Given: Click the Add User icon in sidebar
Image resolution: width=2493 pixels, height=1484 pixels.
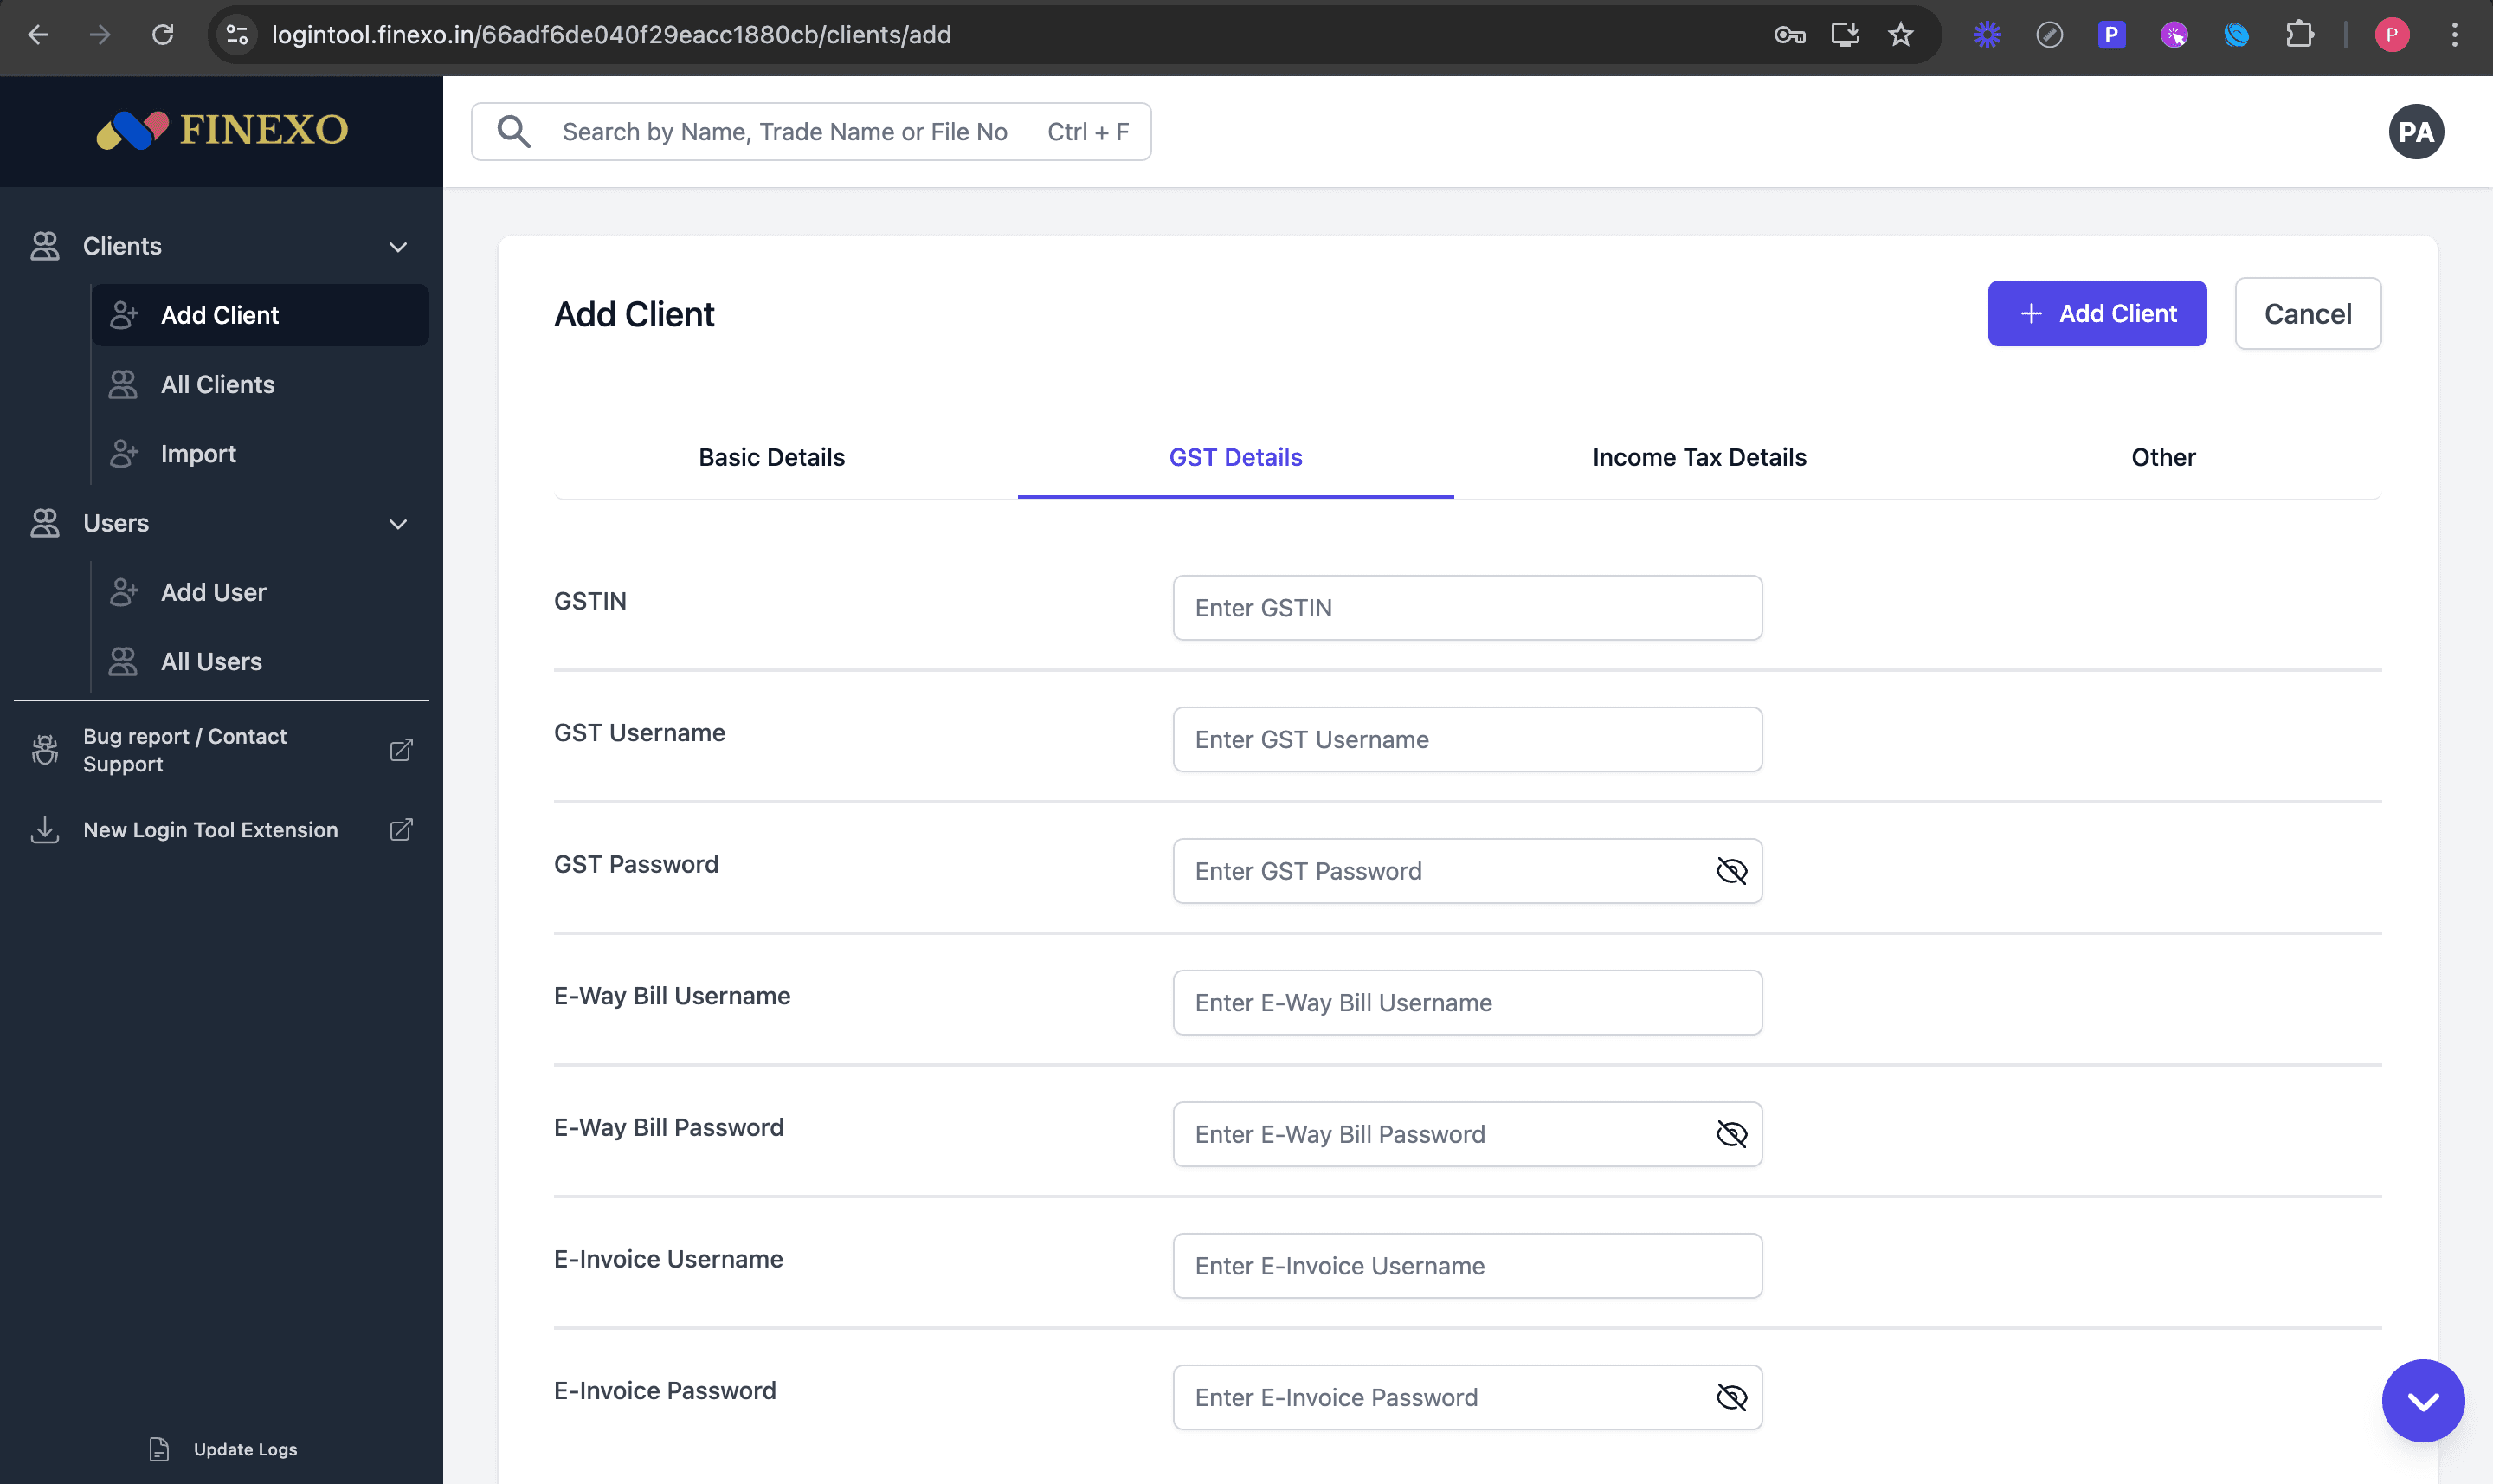Looking at the screenshot, I should [x=124, y=592].
